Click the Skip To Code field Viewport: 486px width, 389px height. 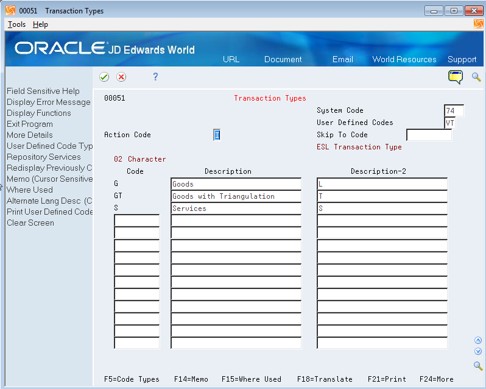coord(429,135)
